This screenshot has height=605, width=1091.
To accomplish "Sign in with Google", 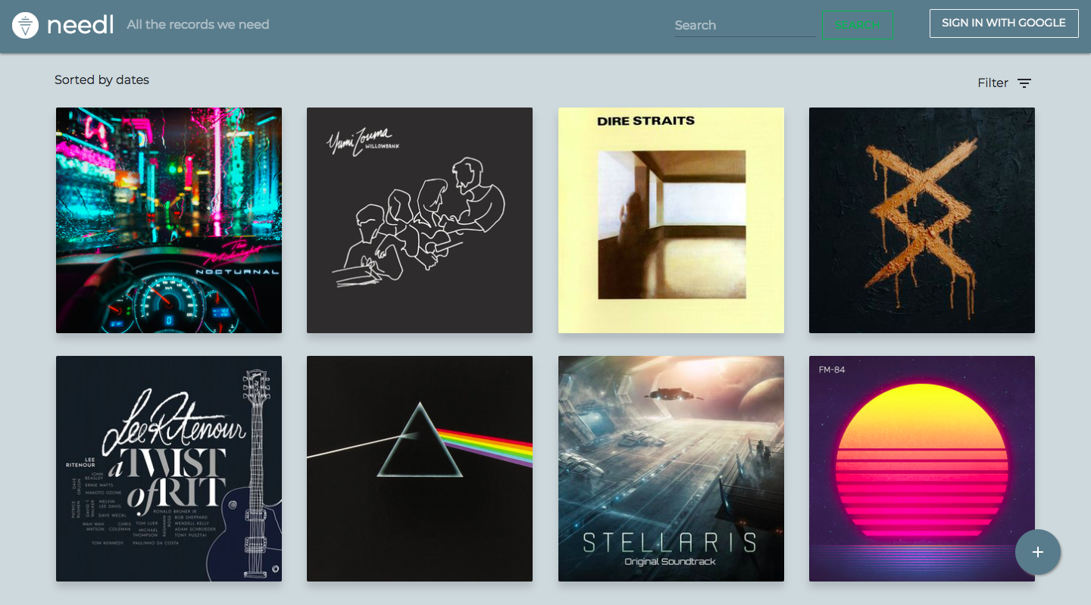I will pyautogui.click(x=1004, y=23).
